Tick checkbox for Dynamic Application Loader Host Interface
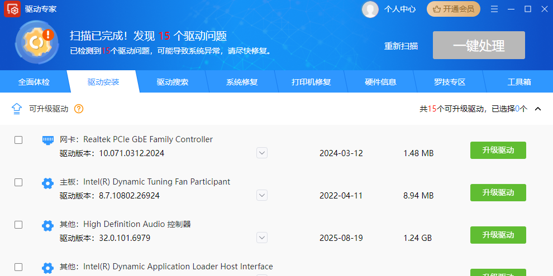This screenshot has height=276, width=553. pos(18,267)
